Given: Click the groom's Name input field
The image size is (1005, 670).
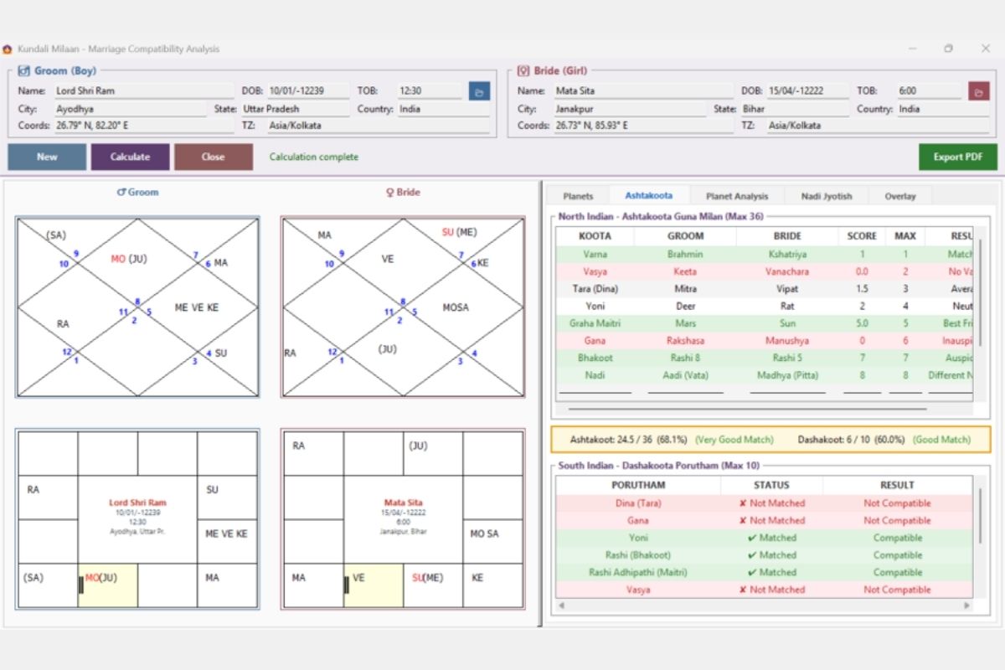Looking at the screenshot, I should [144, 90].
